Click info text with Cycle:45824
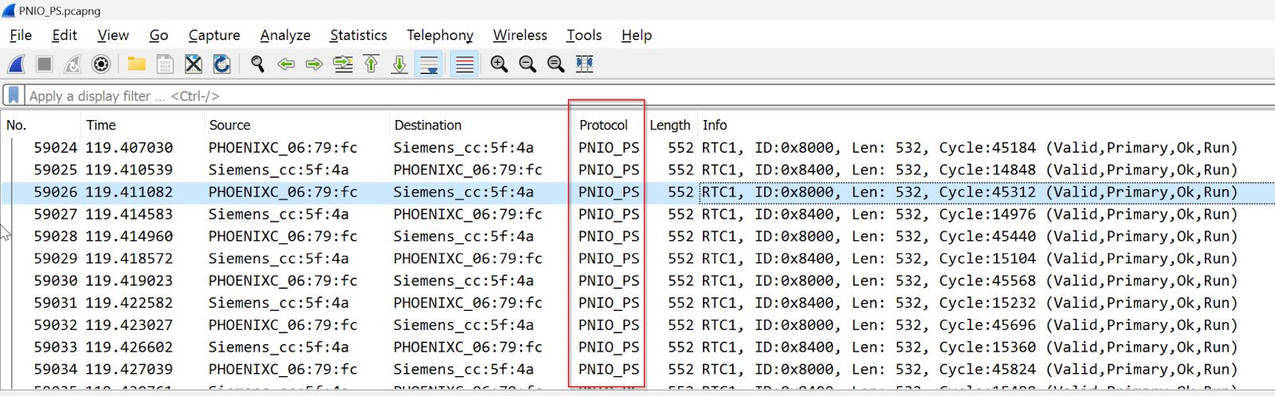Viewport: 1275px width, 396px height. [969, 370]
